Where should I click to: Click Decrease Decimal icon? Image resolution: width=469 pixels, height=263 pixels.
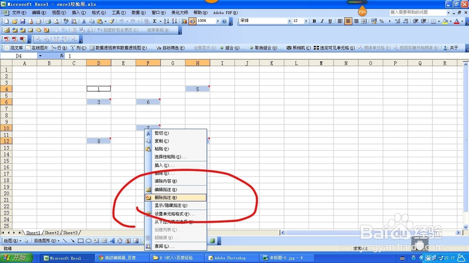tap(406, 21)
